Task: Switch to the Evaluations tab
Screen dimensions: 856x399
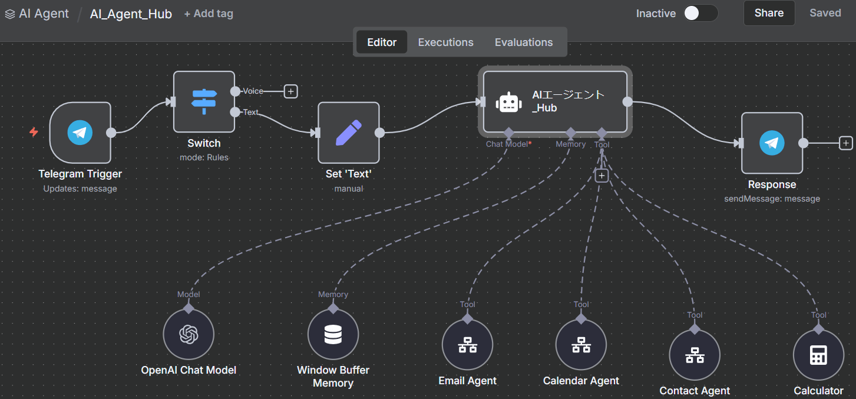Action: [x=524, y=42]
